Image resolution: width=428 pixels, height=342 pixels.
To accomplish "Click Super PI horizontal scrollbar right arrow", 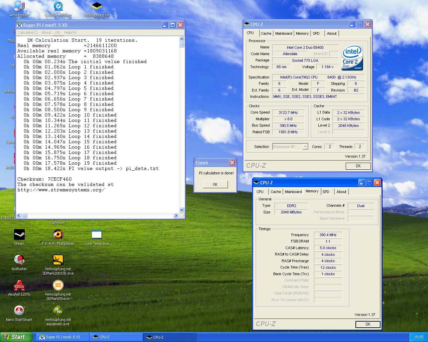I will 177,216.
